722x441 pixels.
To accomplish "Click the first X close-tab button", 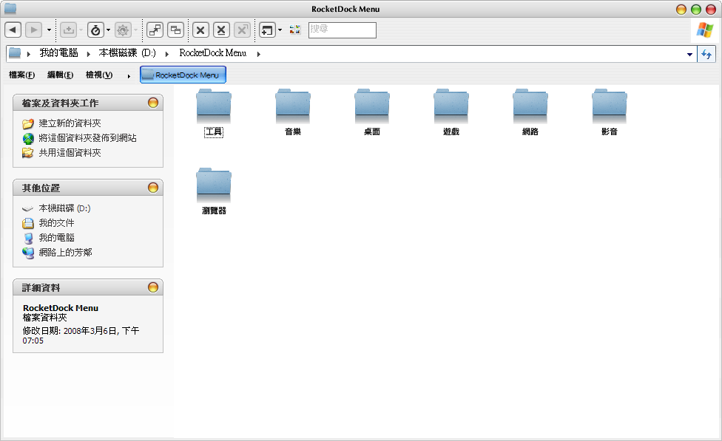I will [200, 30].
